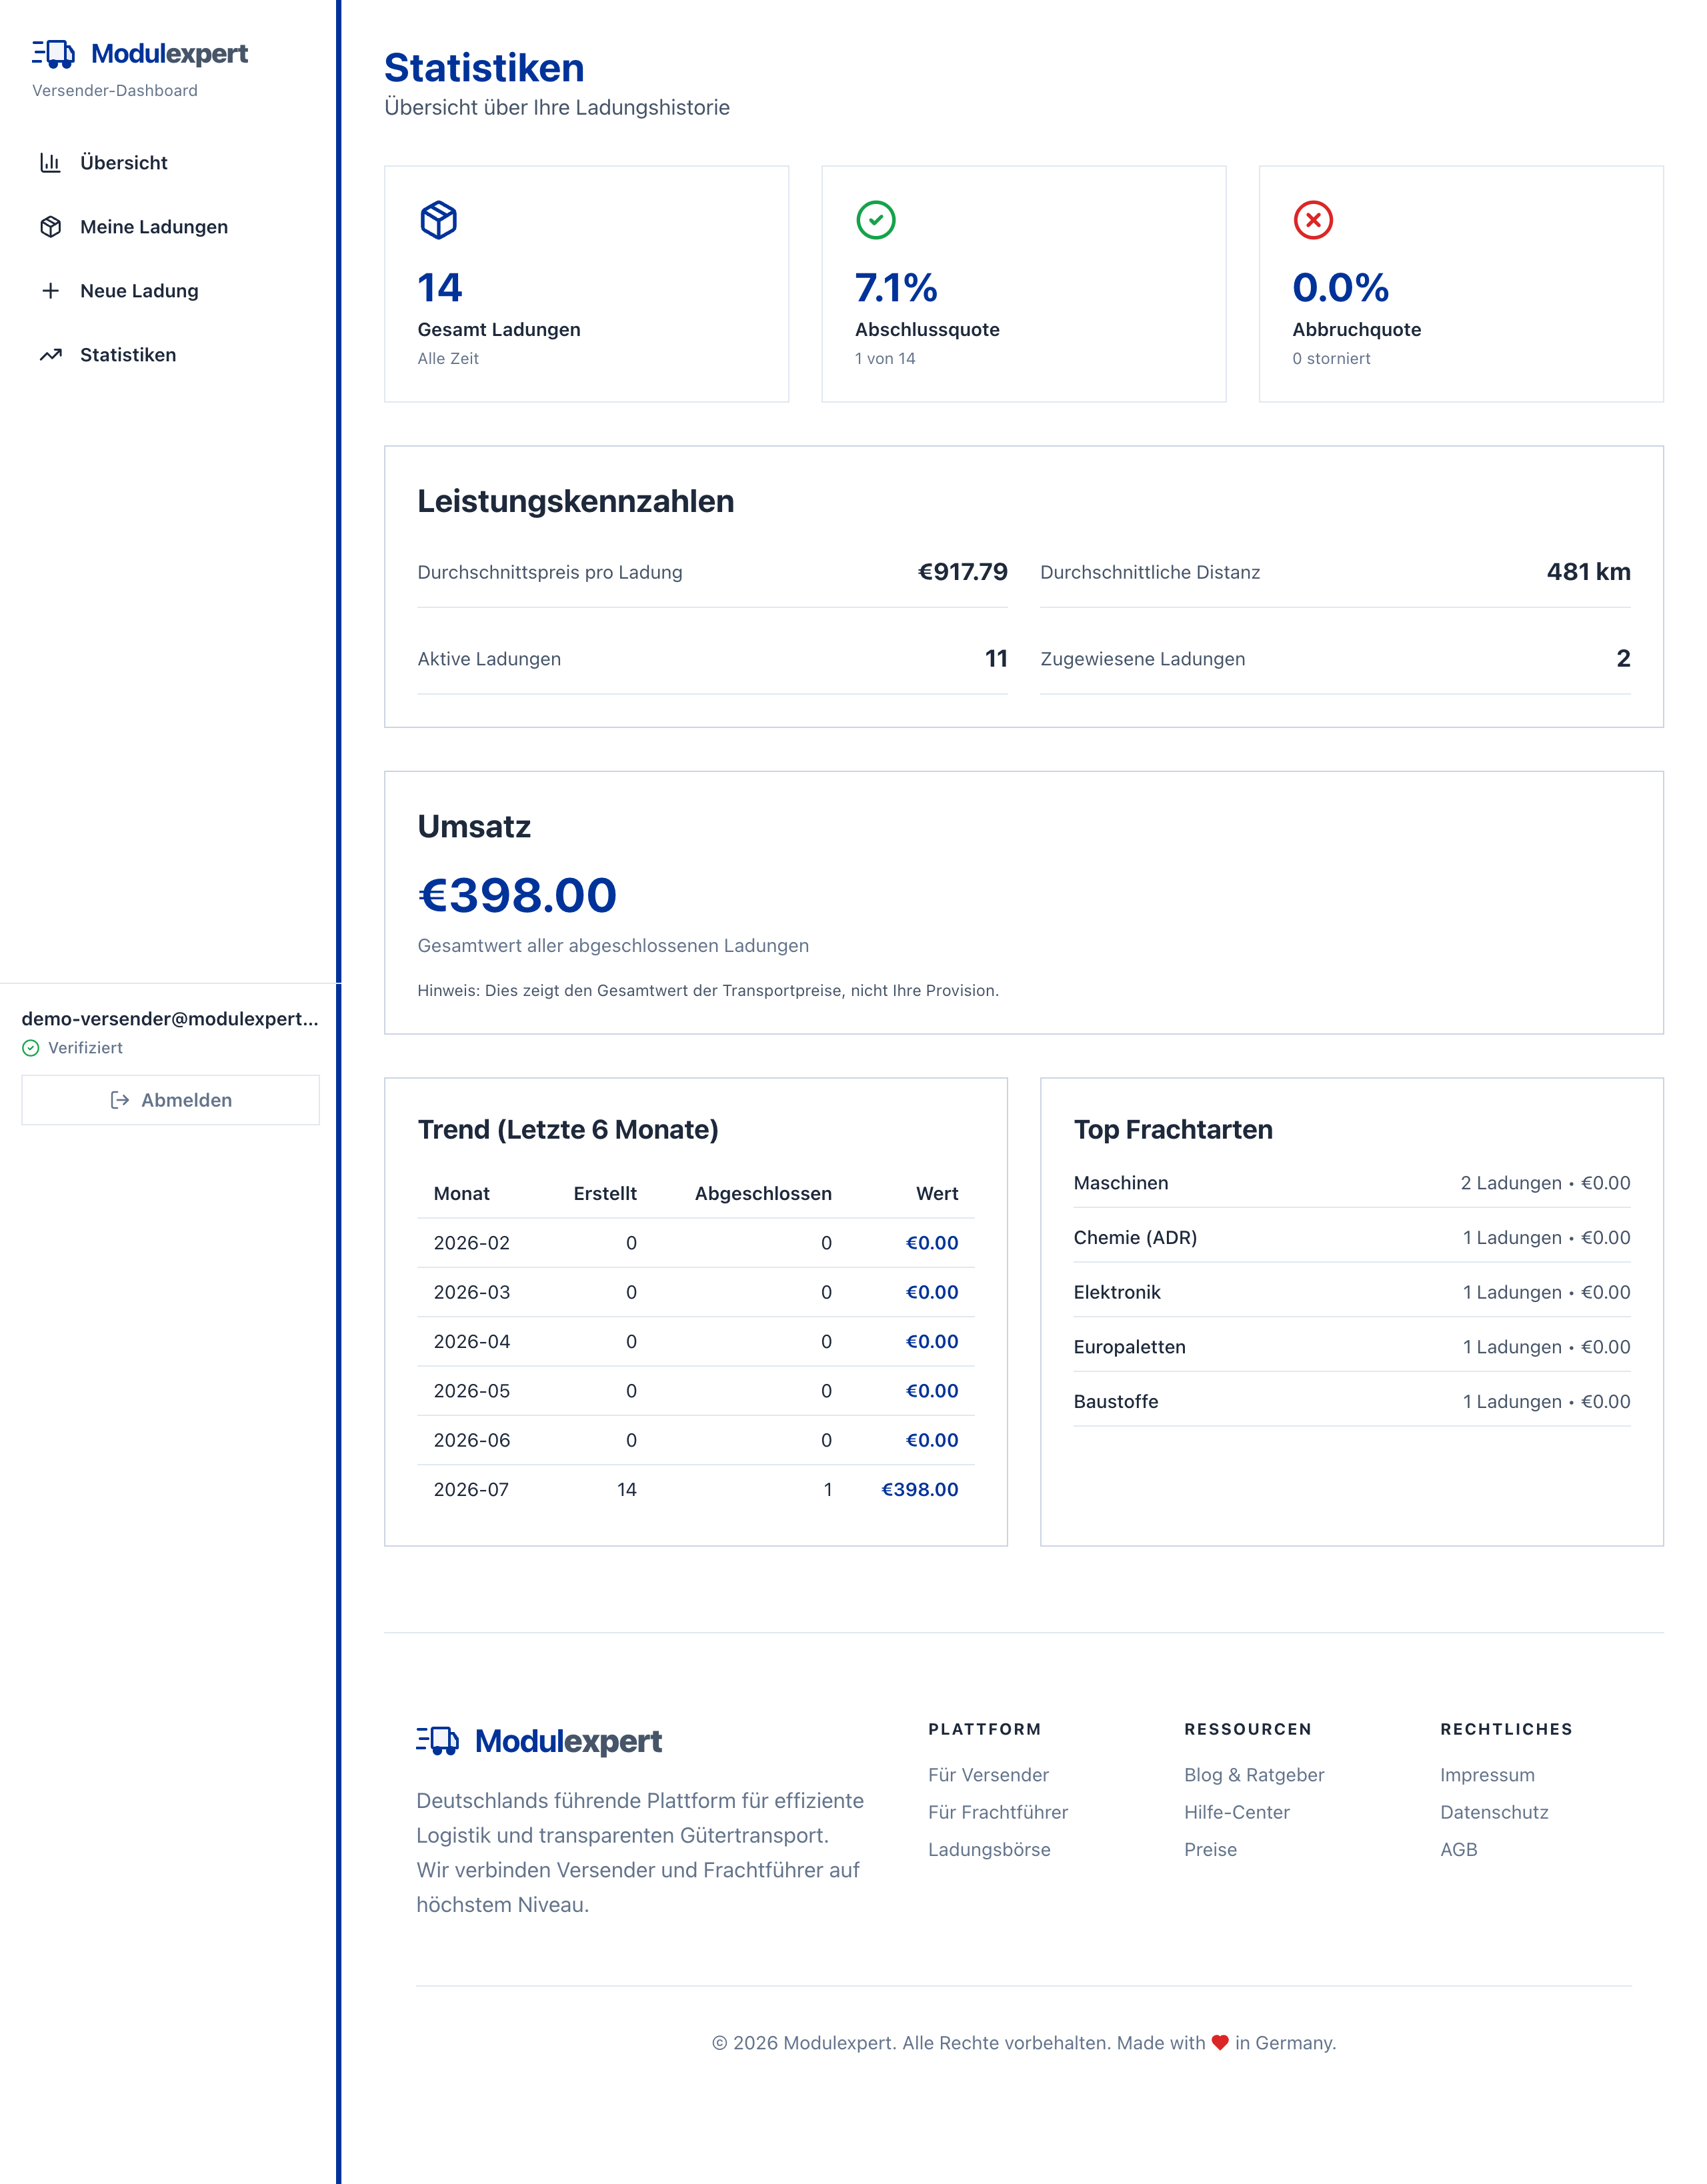Click the red heart icon in the footer

pos(1220,2043)
